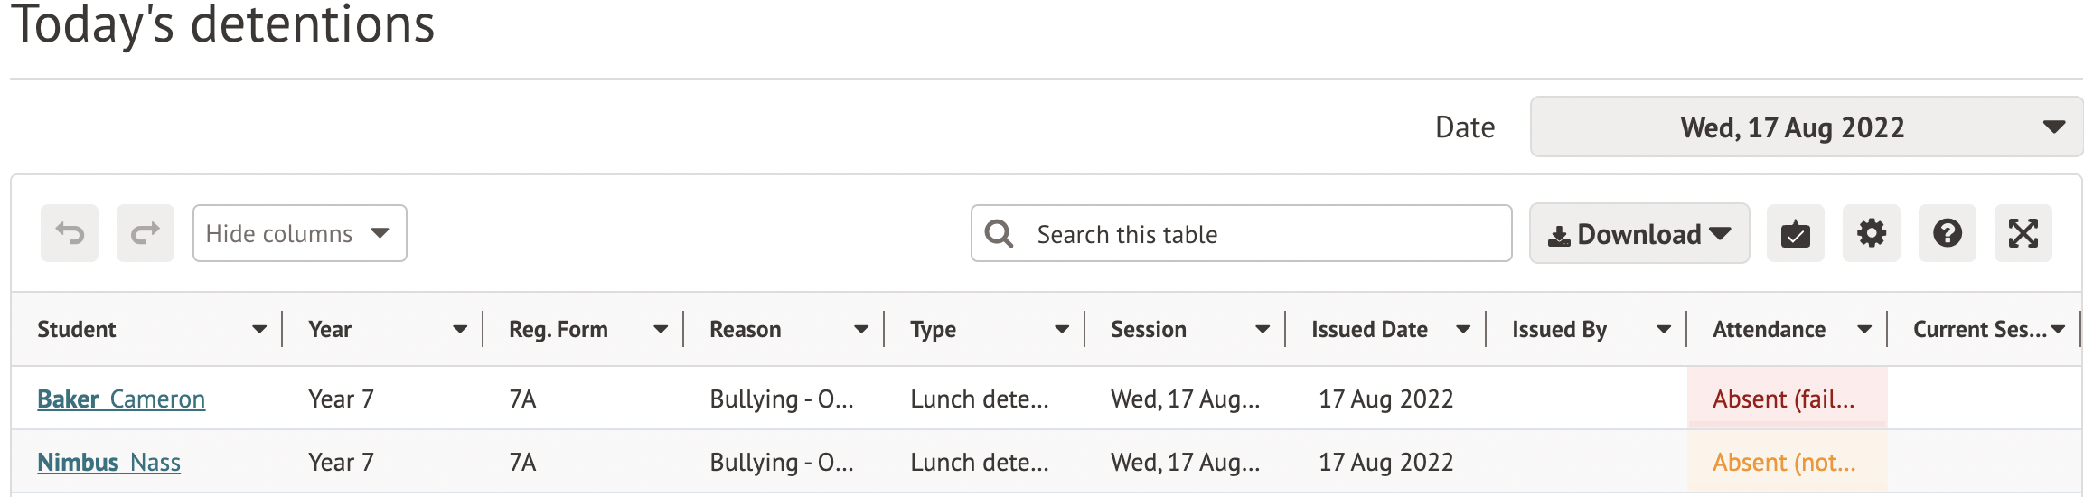The width and height of the screenshot is (2084, 497).
Task: Open the Type column dropdown arrow
Action: click(x=1062, y=330)
